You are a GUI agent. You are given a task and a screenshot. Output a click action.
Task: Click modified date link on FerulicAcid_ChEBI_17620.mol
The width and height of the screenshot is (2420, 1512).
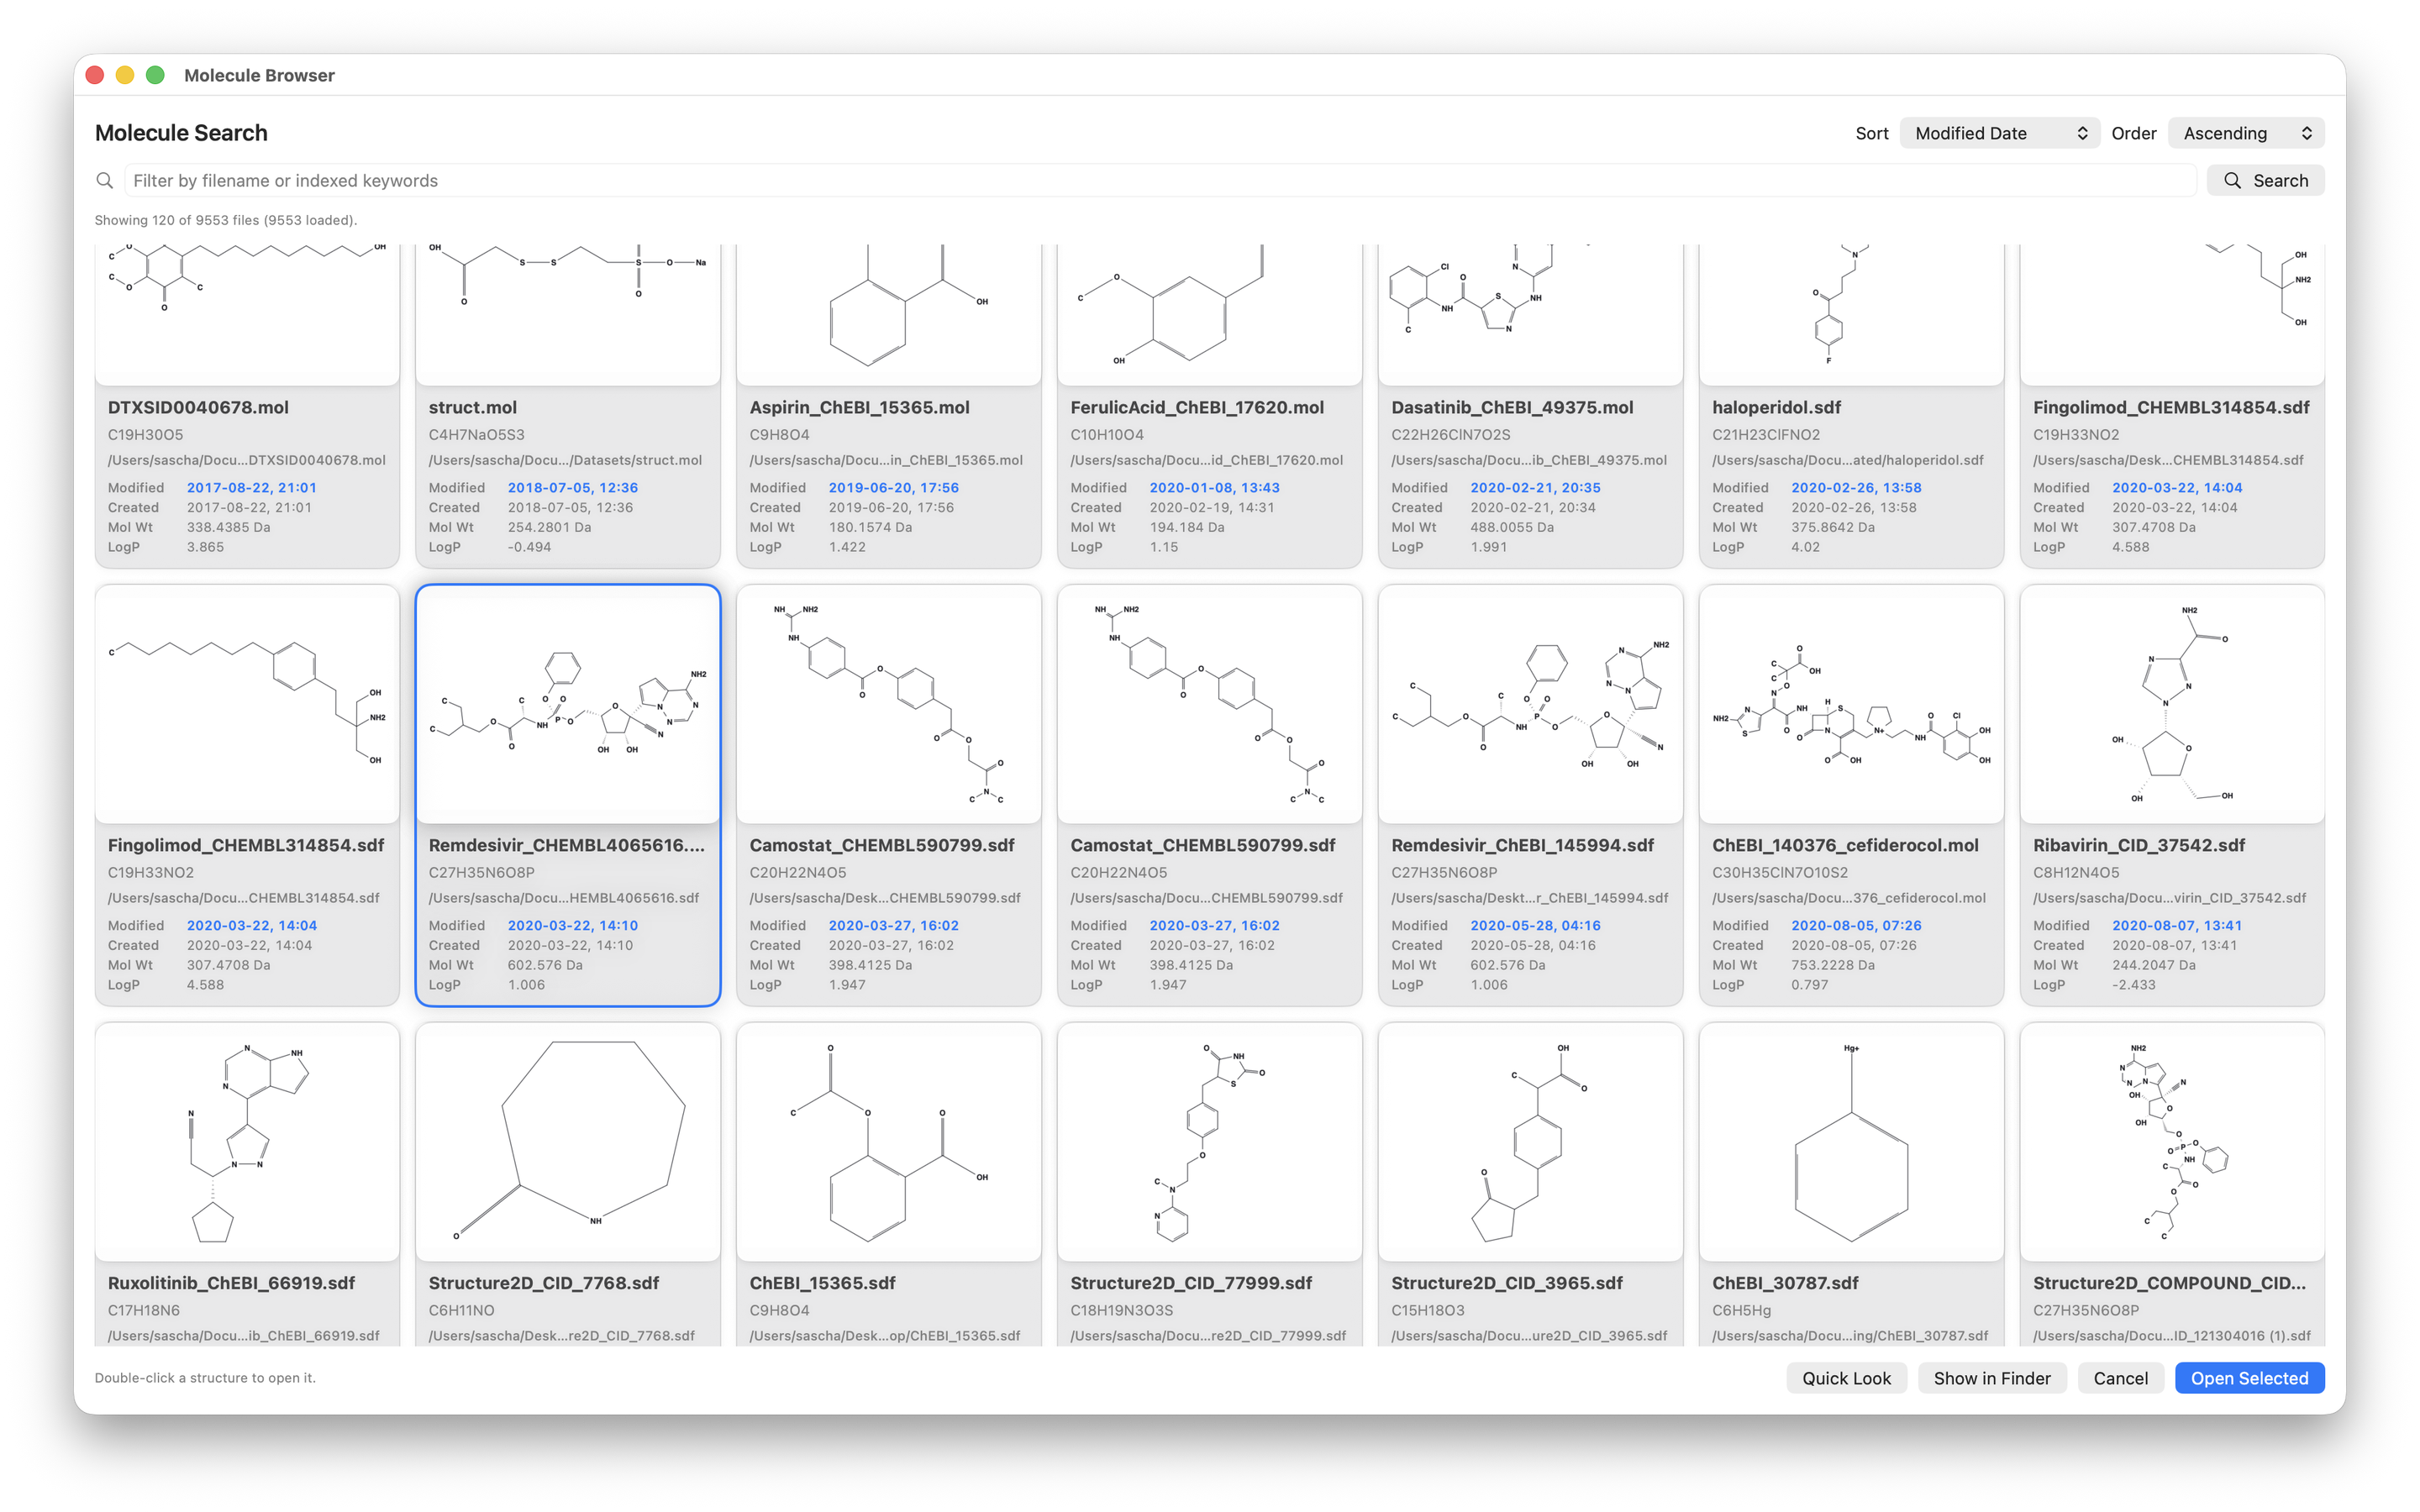click(x=1214, y=488)
